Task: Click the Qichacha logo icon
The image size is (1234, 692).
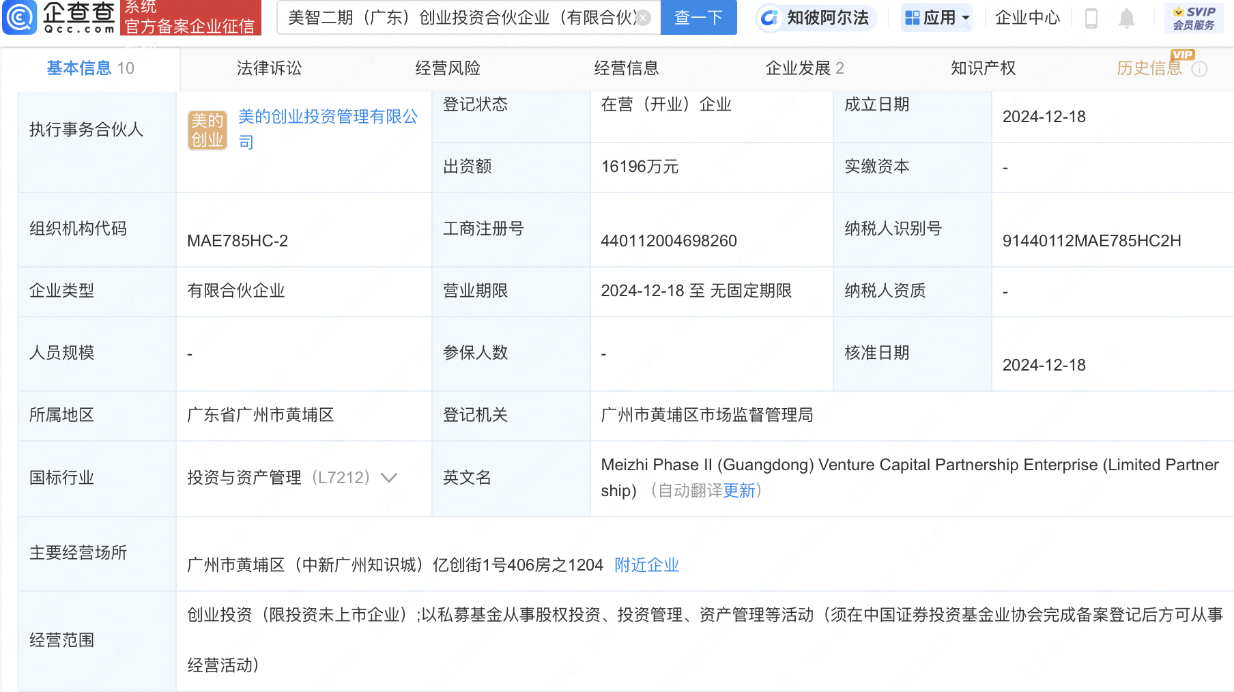Action: (20, 17)
